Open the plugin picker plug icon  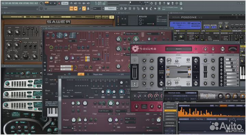[147, 9]
